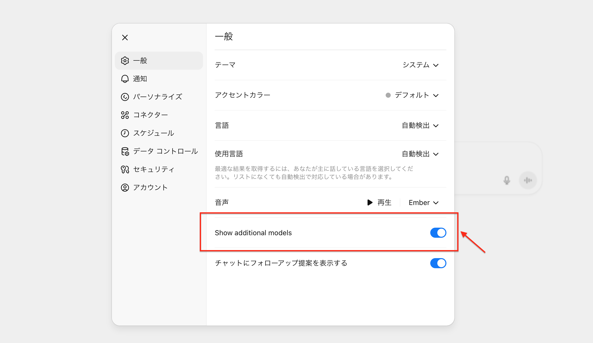Image resolution: width=593 pixels, height=343 pixels.
Task: Open the Language (言語) auto-detect dropdown
Action: (x=420, y=125)
